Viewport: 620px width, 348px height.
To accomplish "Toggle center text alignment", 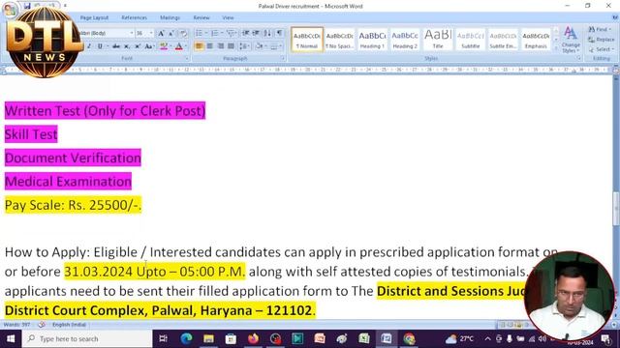I will (209, 46).
